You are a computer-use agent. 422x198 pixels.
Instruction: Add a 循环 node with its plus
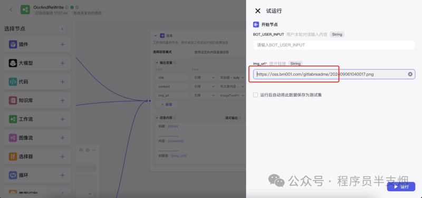click(62, 175)
